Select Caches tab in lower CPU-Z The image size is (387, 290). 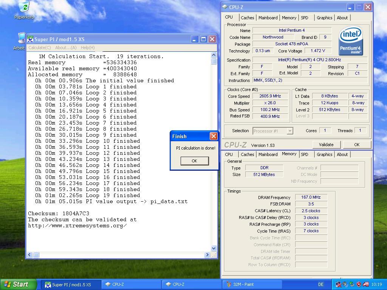(247, 154)
